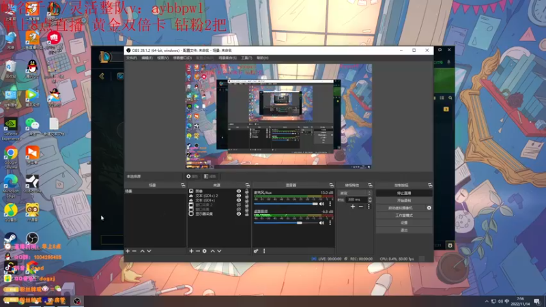Click the 退出 exit button in Controls

[x=404, y=230]
